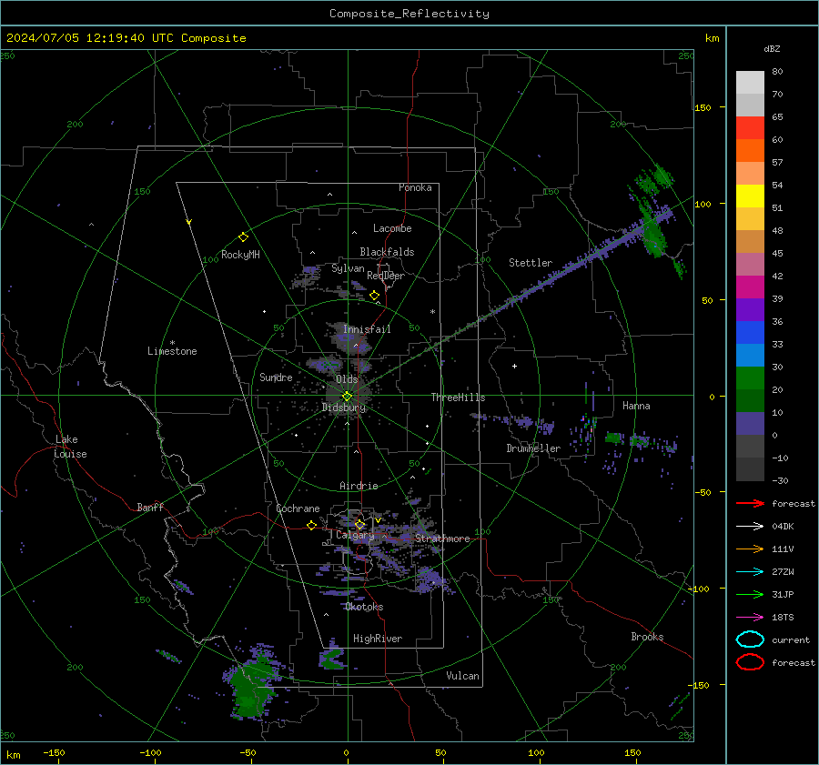Select the purple swatch between 39 and 36 dBZ
819x765 pixels.
click(750, 309)
